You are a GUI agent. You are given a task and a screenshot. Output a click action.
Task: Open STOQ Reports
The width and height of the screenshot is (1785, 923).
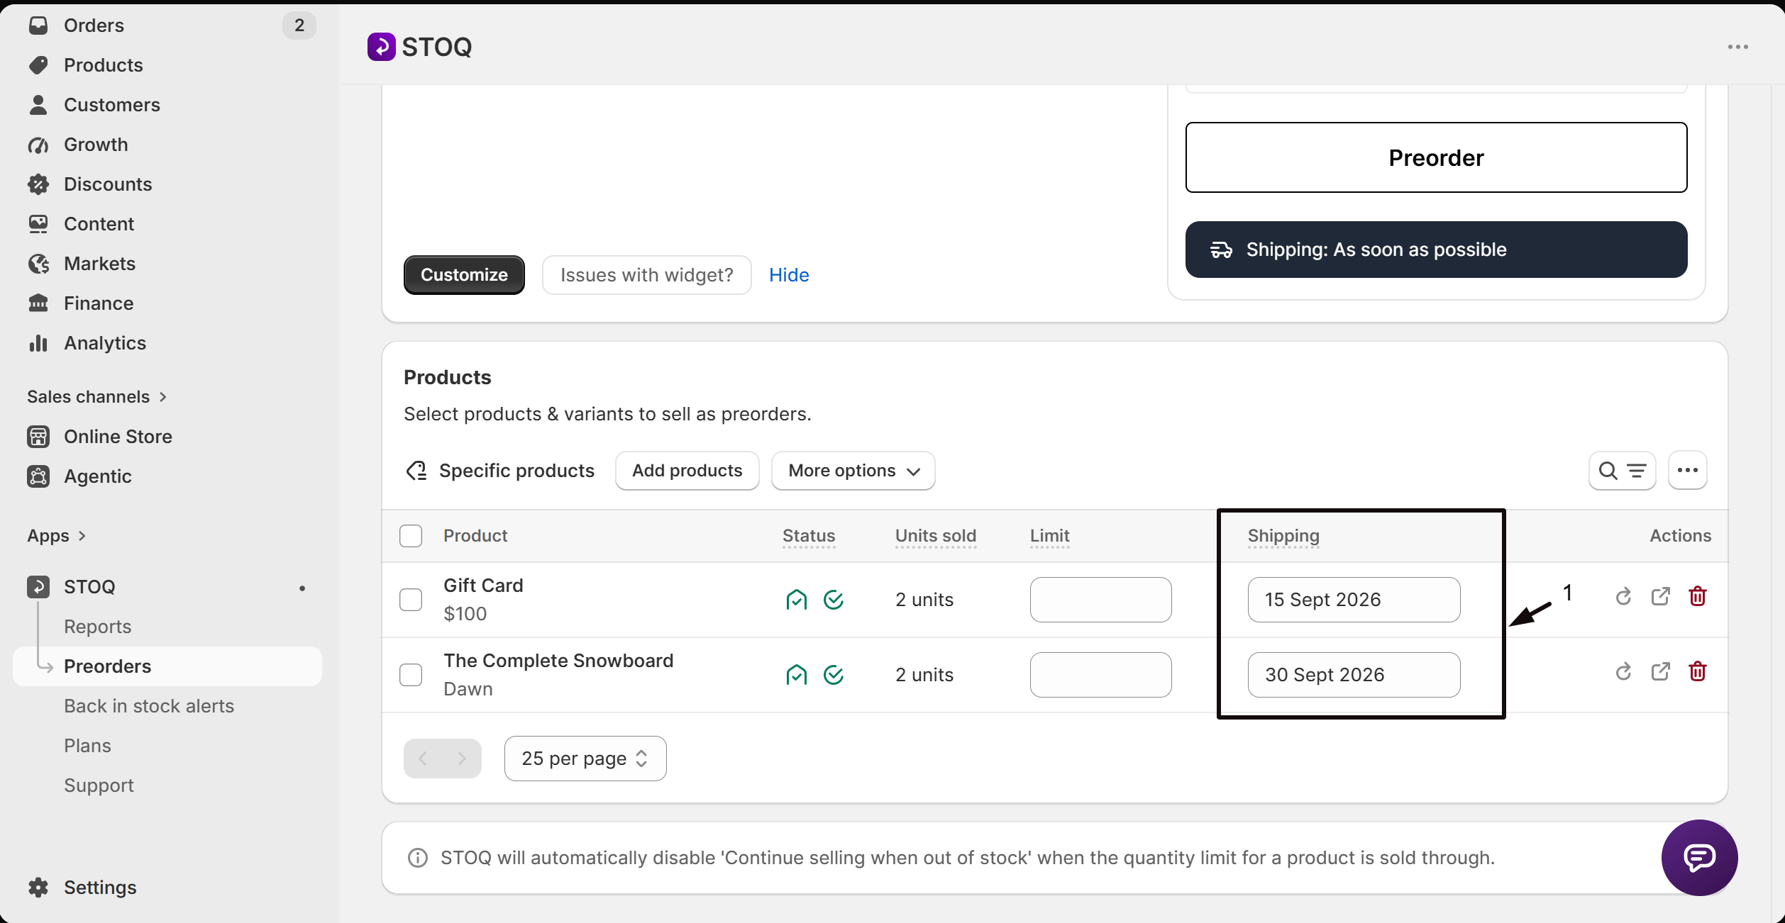point(97,627)
